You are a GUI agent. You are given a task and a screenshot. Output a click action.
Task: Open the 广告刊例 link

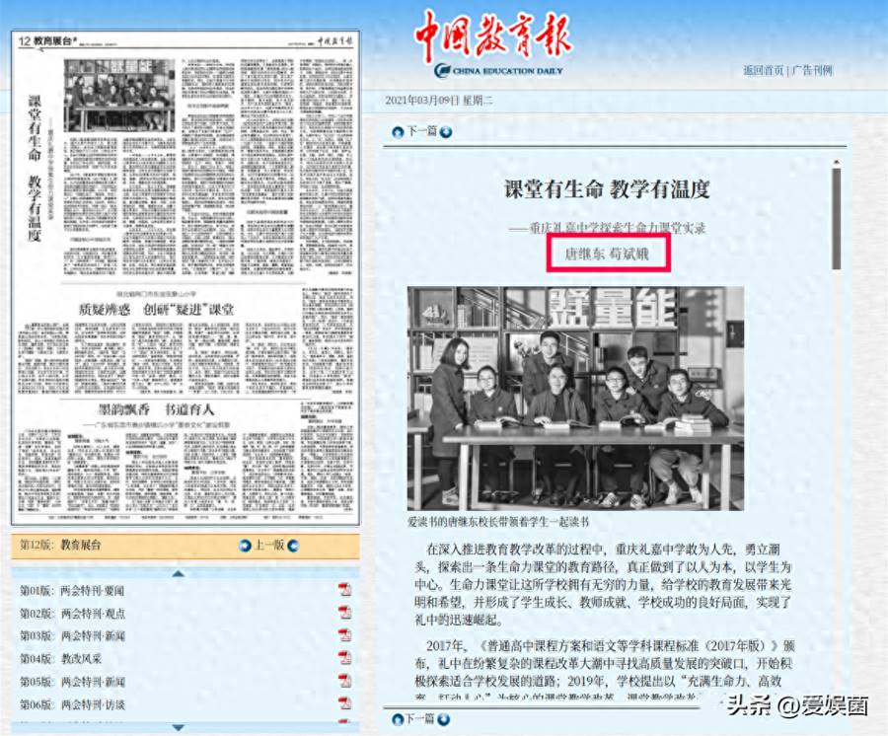(x=812, y=70)
